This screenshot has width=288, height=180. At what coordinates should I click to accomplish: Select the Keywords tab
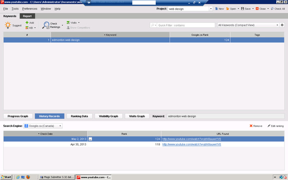10,16
